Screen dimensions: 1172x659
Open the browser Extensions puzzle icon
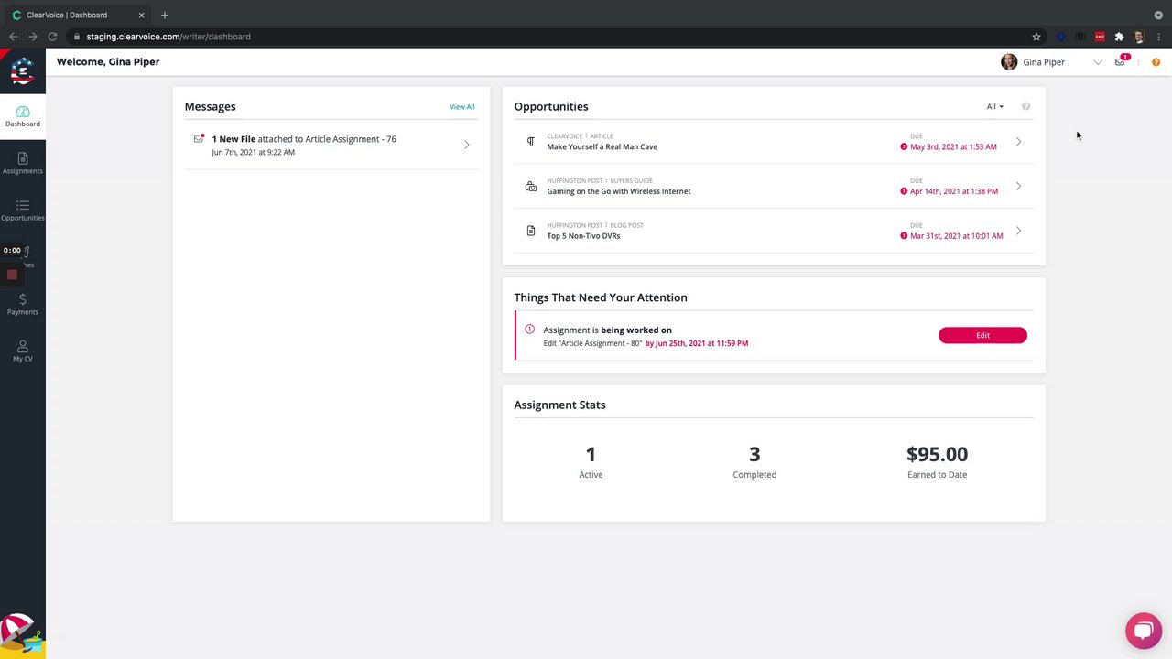pyautogui.click(x=1119, y=37)
